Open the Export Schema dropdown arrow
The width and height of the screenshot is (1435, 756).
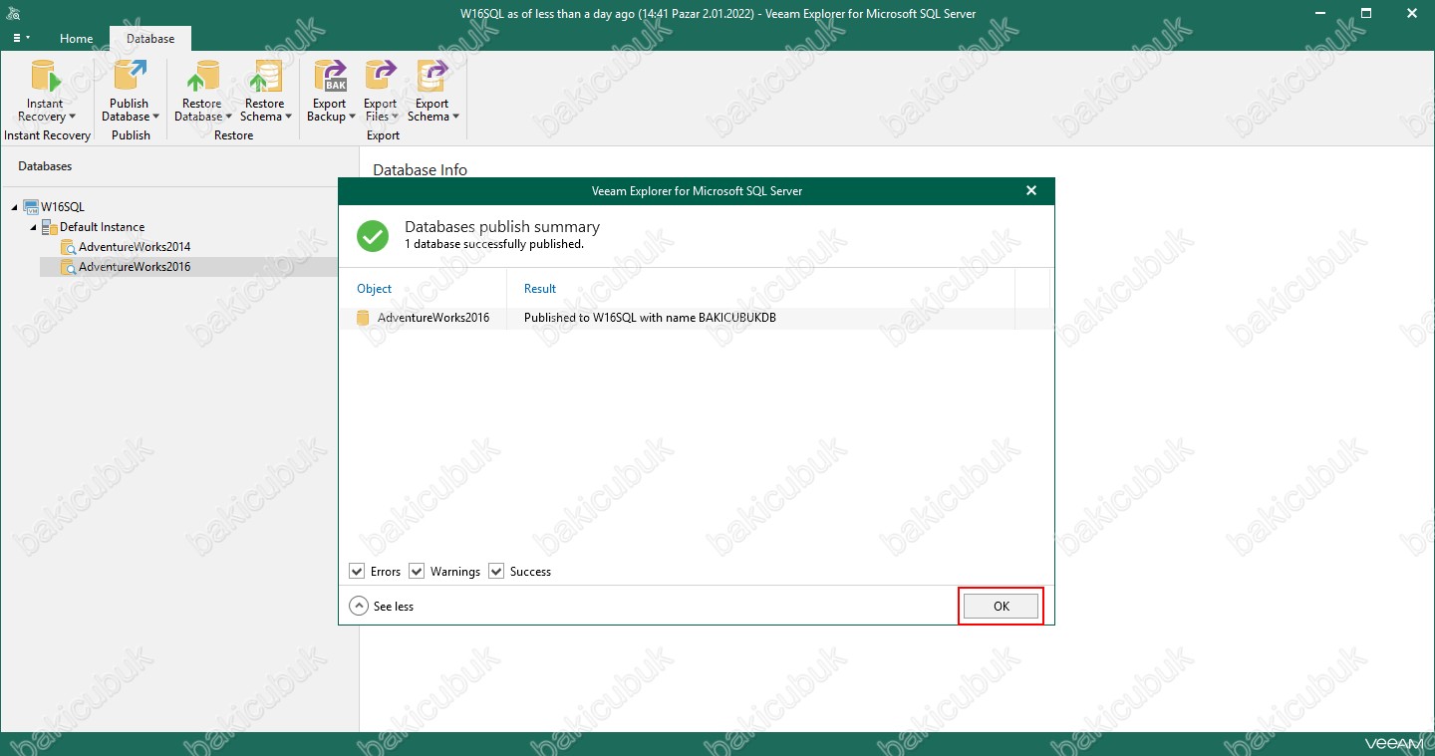pos(455,118)
